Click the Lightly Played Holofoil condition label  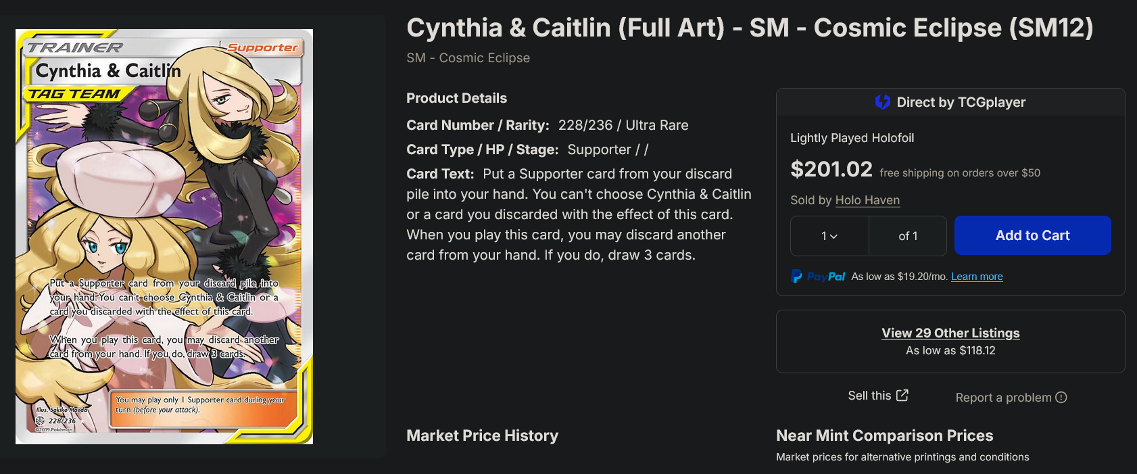[852, 138]
